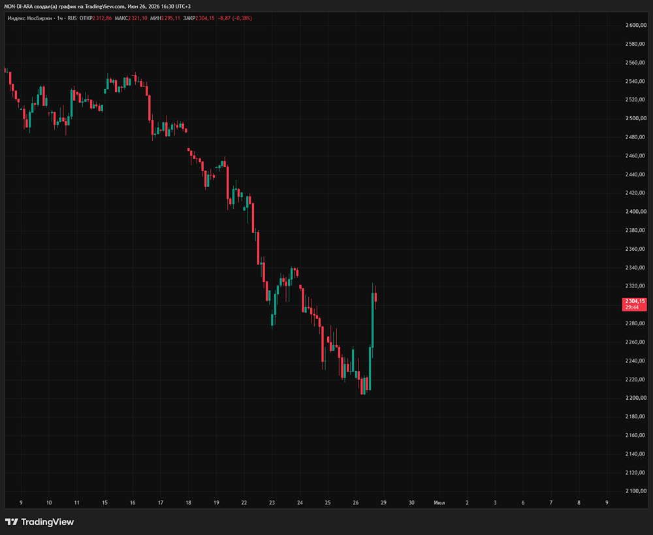The image size is (653, 535).
Task: Click the 2420,00 price axis label
Action: coord(635,193)
